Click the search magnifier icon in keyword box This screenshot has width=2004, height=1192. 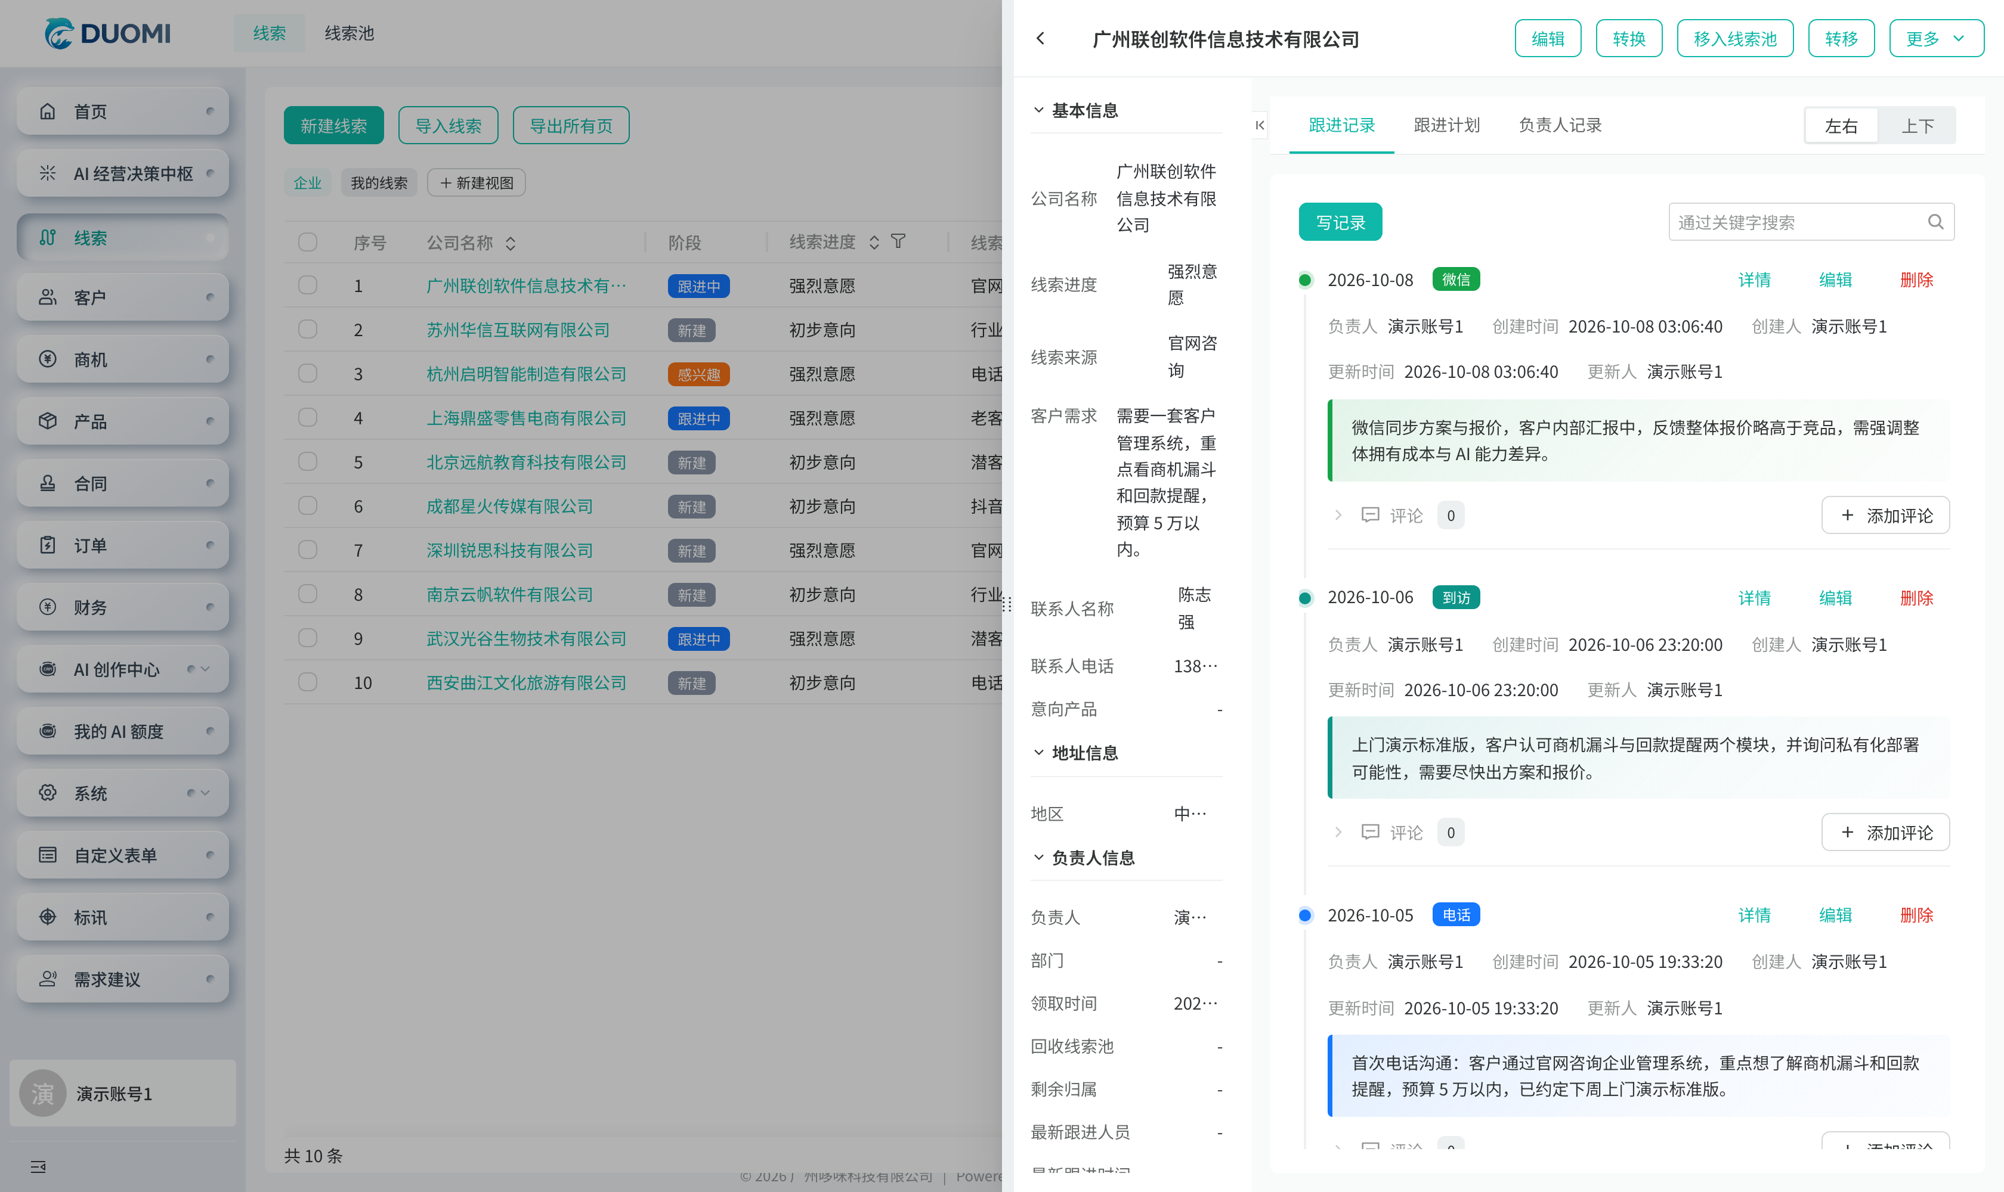point(1935,222)
